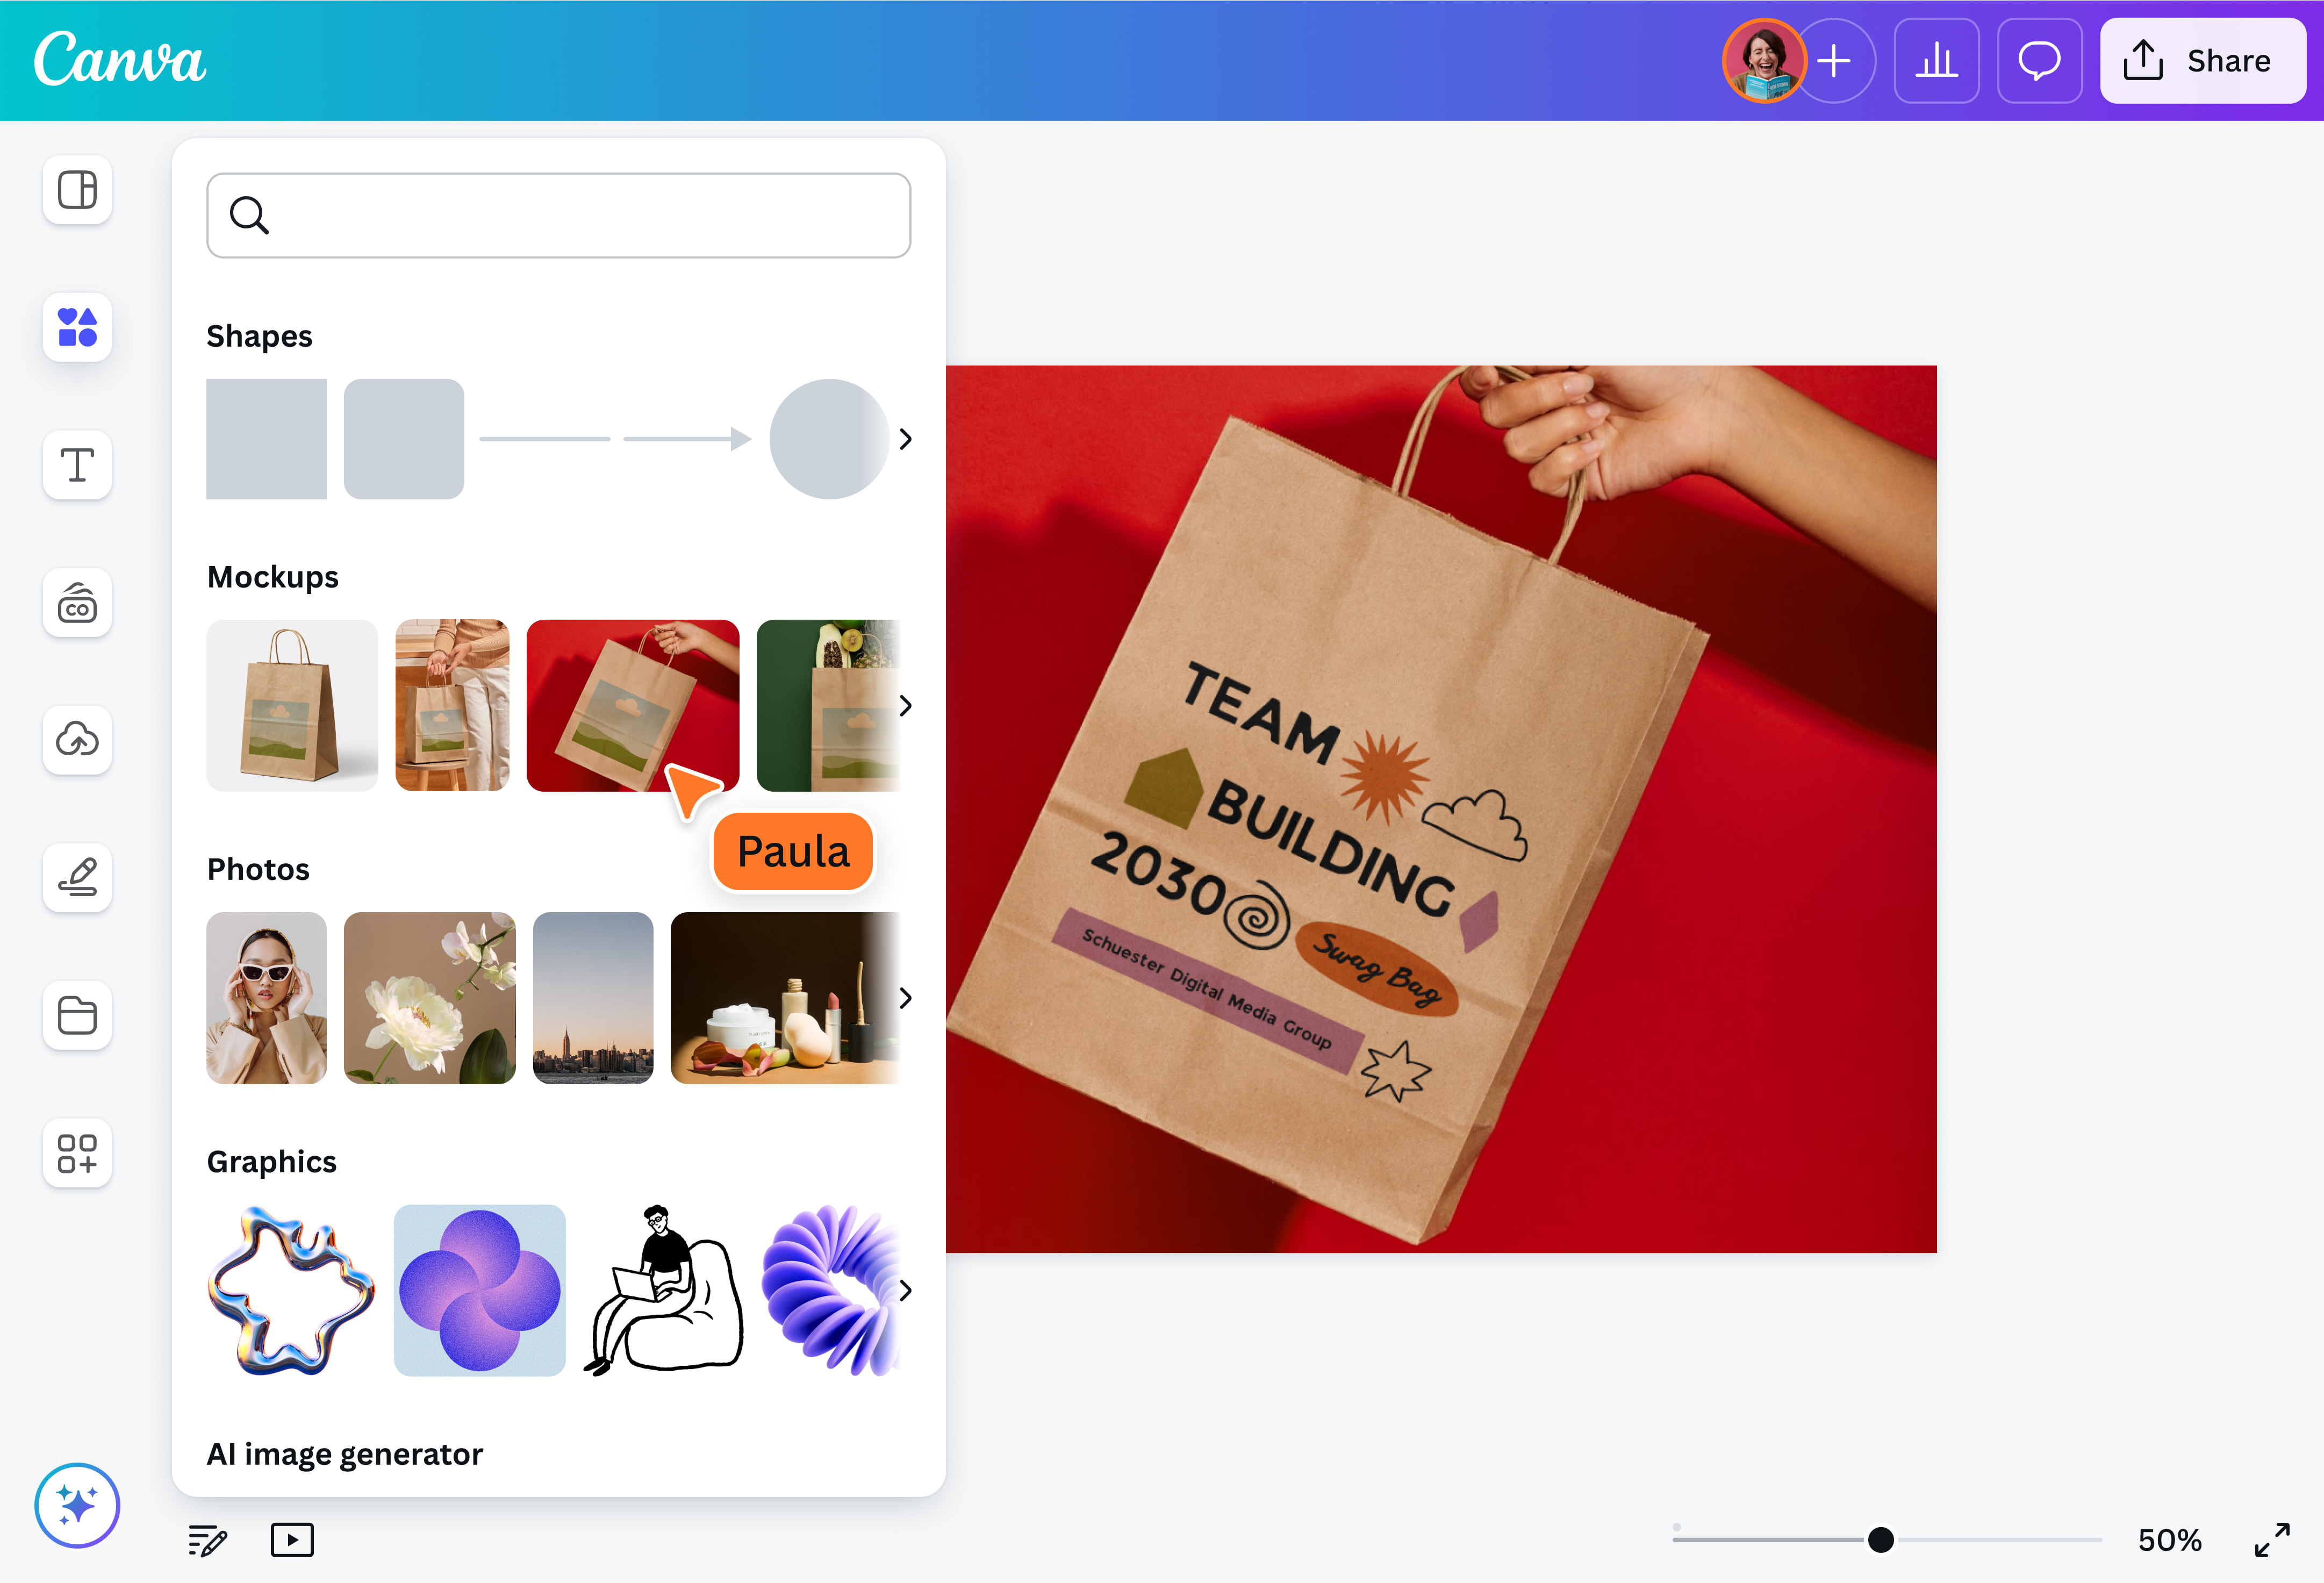
Task: Open the Brand kit panel
Action: pyautogui.click(x=77, y=603)
